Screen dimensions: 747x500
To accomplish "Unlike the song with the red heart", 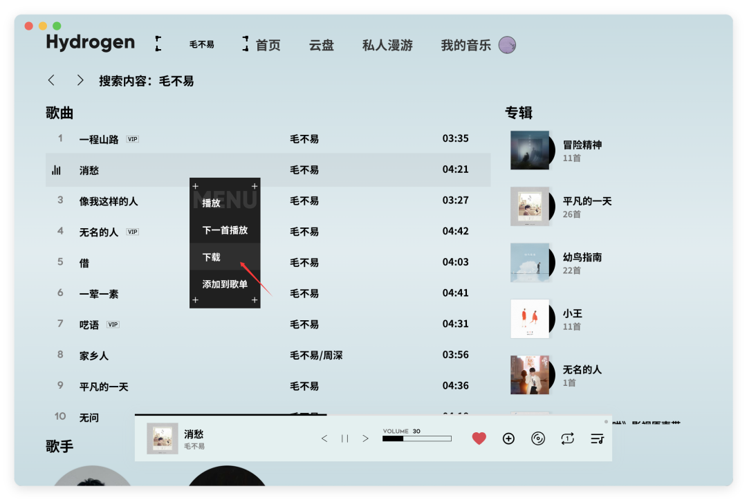I will tap(479, 438).
